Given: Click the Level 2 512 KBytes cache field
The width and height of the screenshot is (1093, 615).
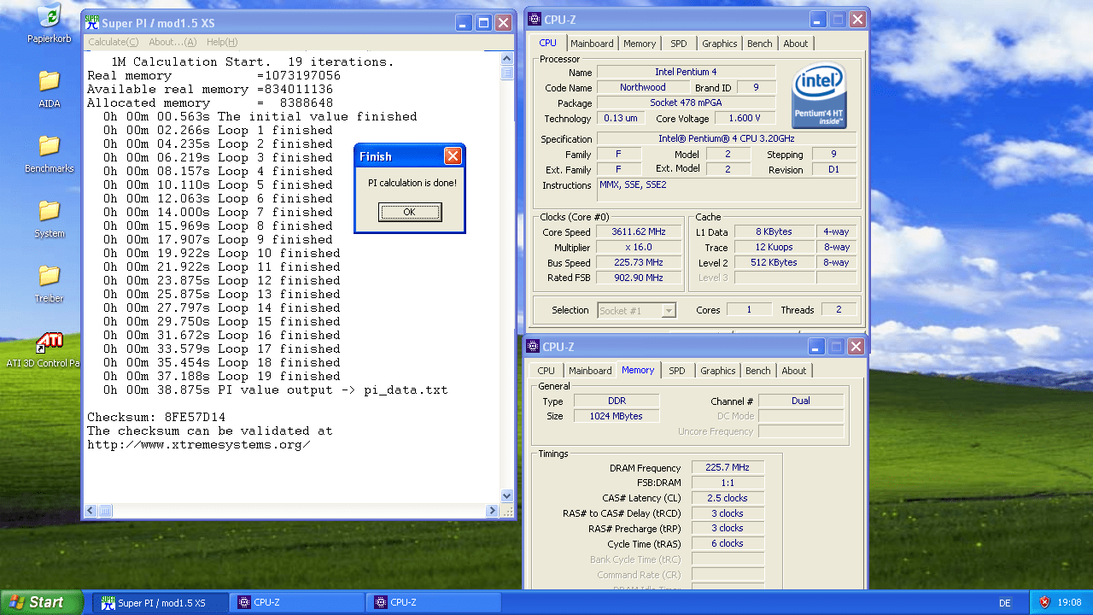Looking at the screenshot, I should coord(775,263).
